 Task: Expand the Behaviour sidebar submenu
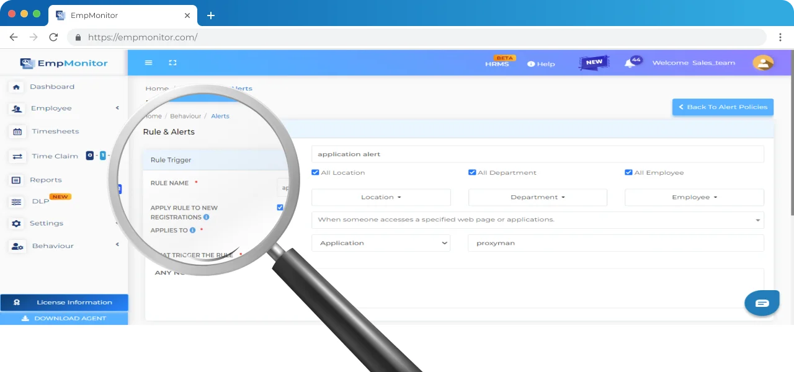(x=117, y=245)
